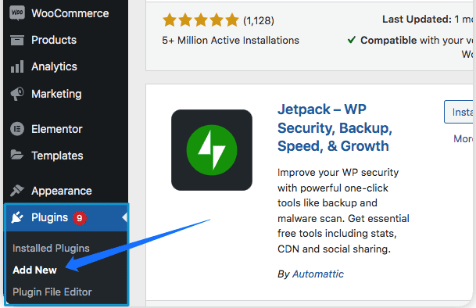
Task: Click the Elementor circular logo icon
Action: click(x=17, y=129)
